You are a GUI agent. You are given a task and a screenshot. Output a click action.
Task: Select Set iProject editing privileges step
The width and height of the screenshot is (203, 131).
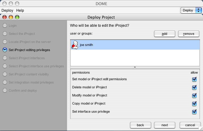(x=26, y=50)
